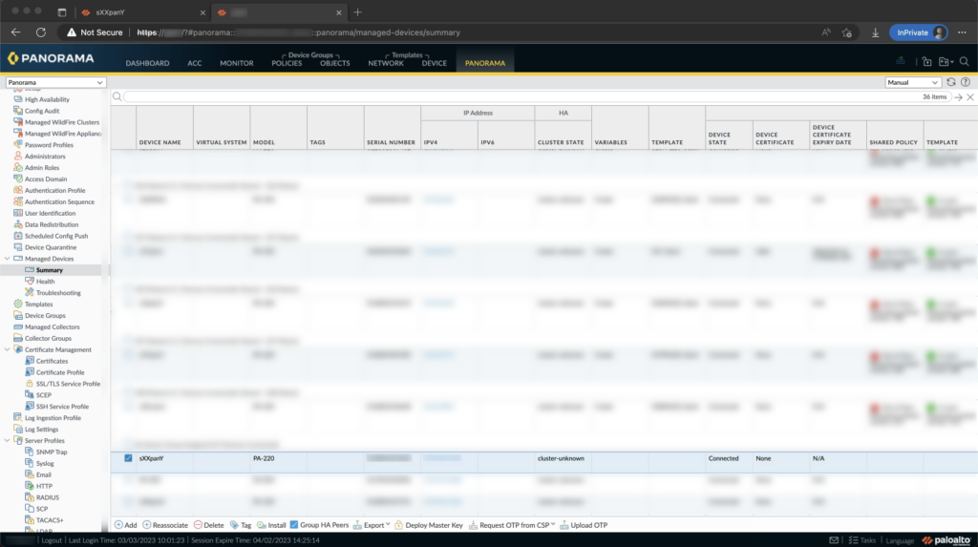Click the refresh icon beside Manual

coord(951,82)
